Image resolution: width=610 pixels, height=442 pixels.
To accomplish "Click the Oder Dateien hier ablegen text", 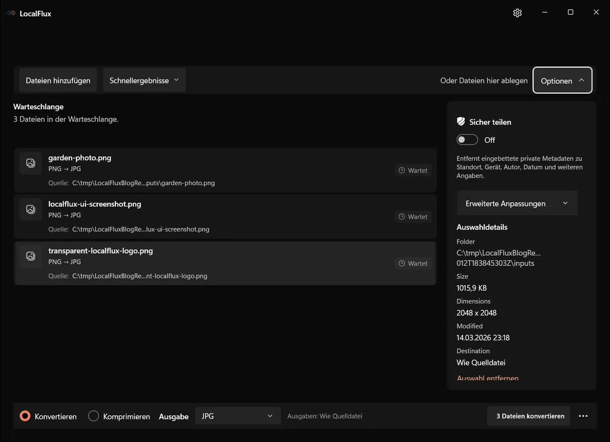I will point(484,80).
